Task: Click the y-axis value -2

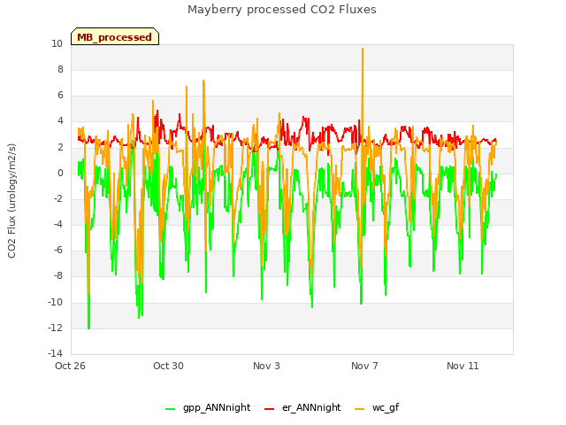Action: click(58, 198)
